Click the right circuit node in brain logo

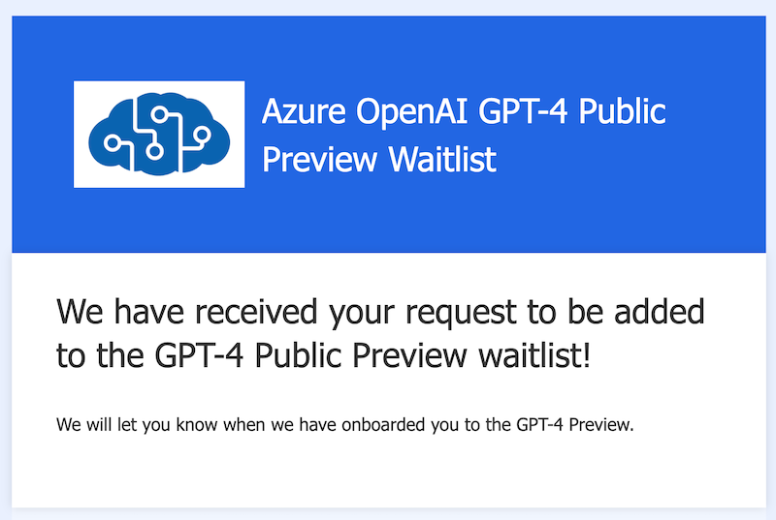tap(202, 134)
